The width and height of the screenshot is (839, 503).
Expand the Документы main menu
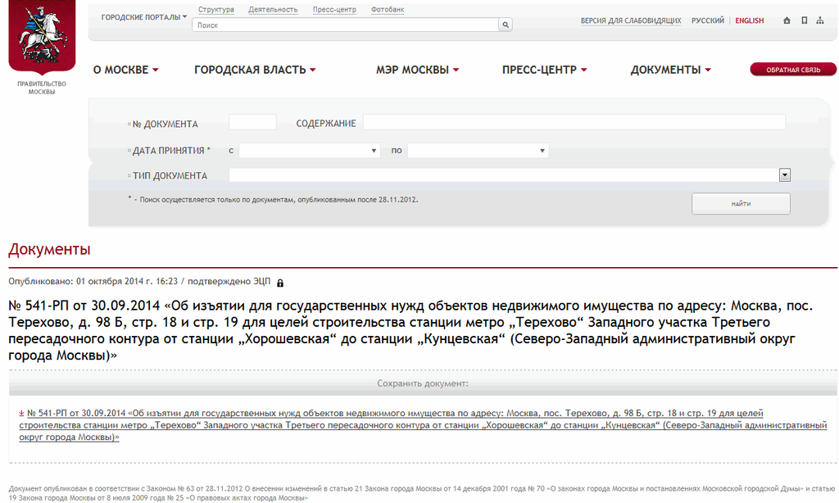pos(670,70)
